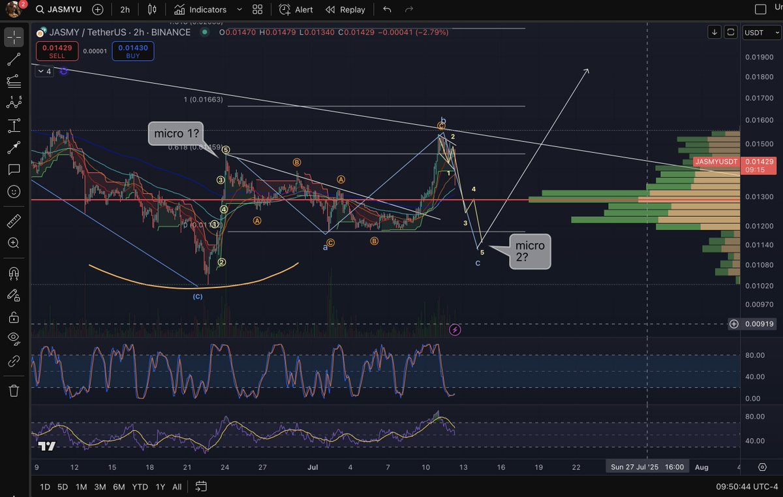Open the chart patterns tool
Image resolution: width=783 pixels, height=497 pixels.
tap(13, 103)
